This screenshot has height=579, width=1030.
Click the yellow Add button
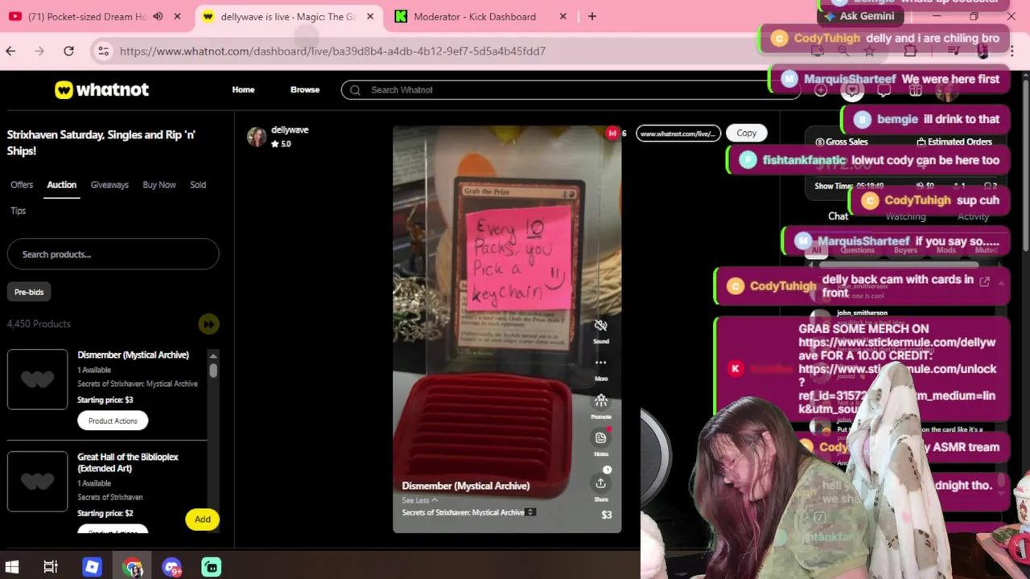pyautogui.click(x=202, y=519)
